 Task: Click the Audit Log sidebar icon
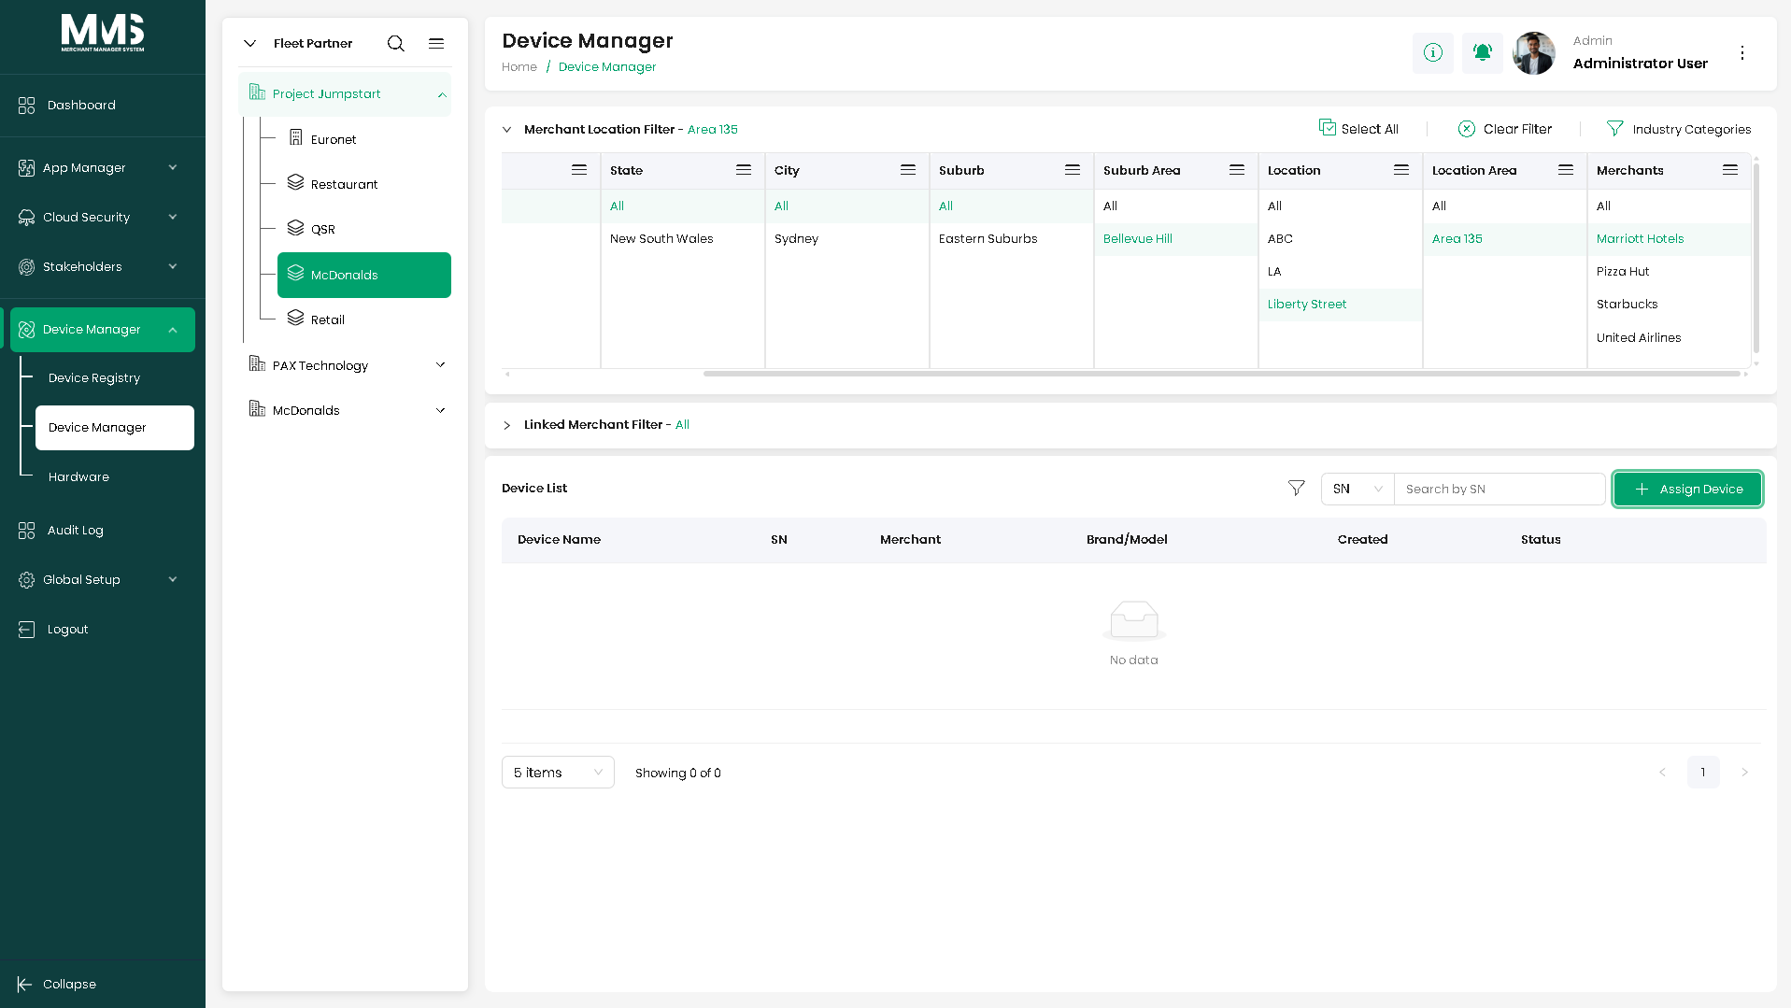click(27, 531)
